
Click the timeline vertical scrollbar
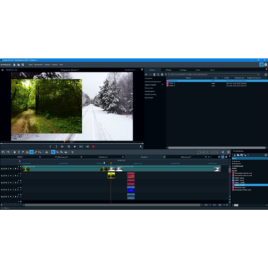point(230,170)
